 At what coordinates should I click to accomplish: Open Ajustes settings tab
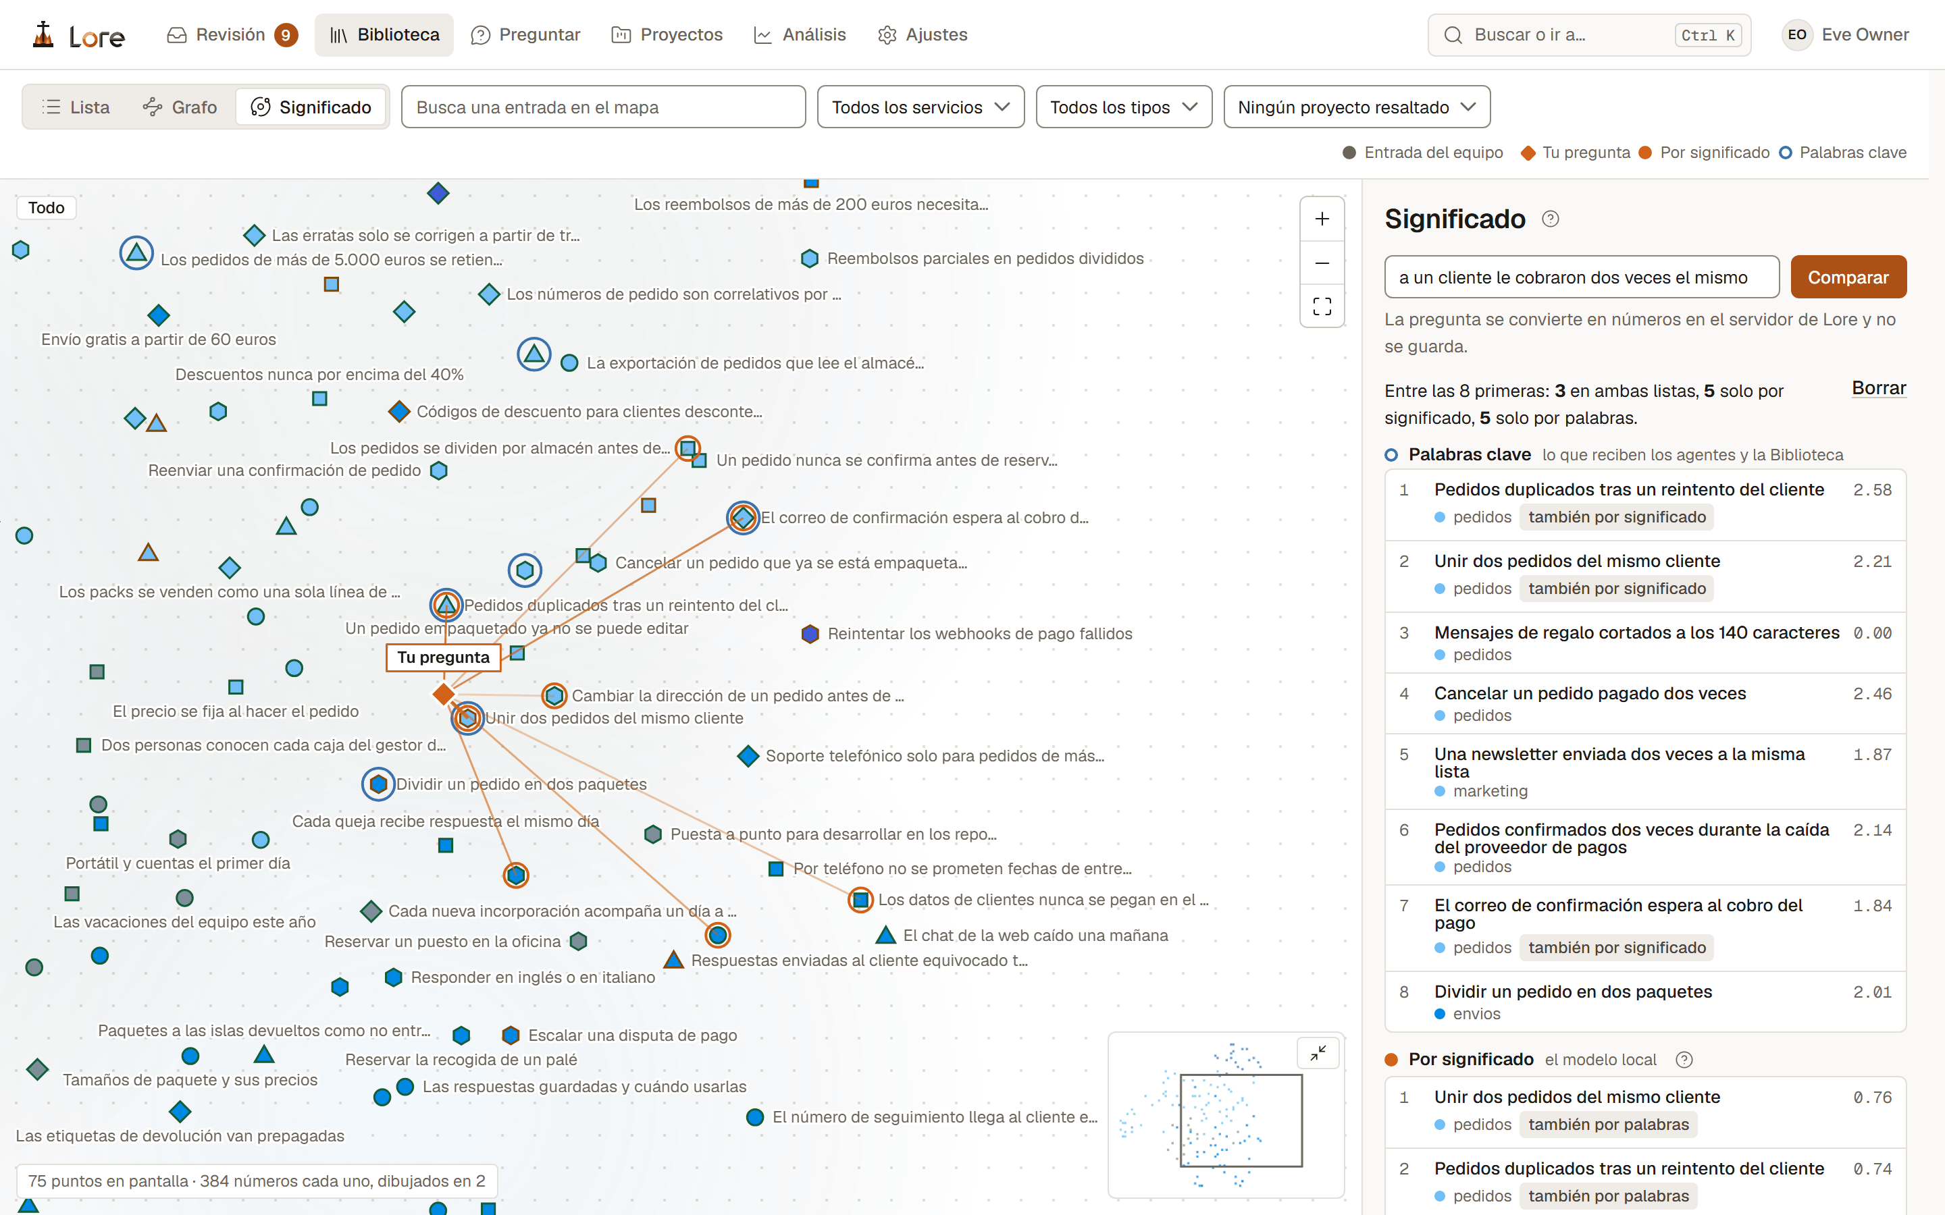923,34
